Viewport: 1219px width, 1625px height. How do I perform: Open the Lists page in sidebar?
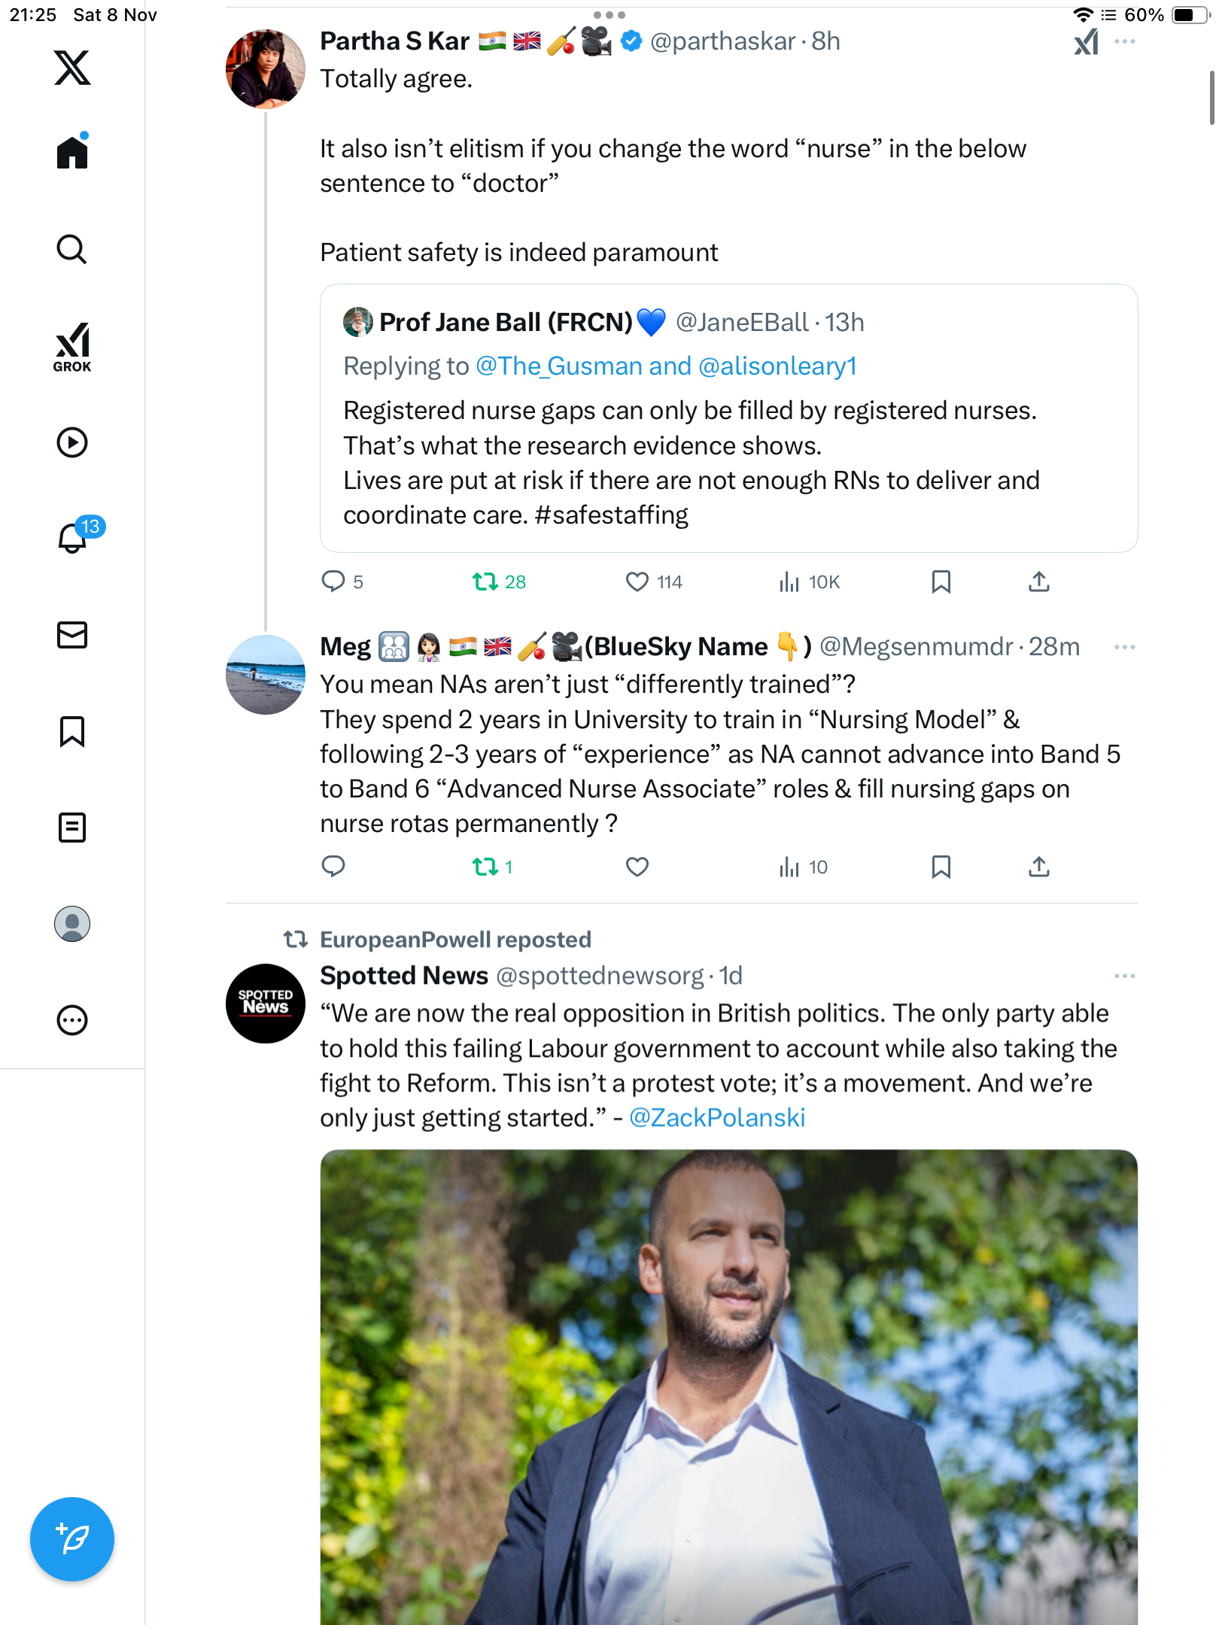point(72,828)
